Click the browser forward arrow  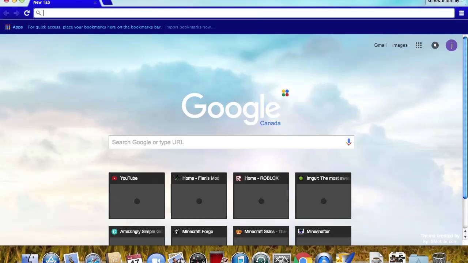tap(16, 13)
